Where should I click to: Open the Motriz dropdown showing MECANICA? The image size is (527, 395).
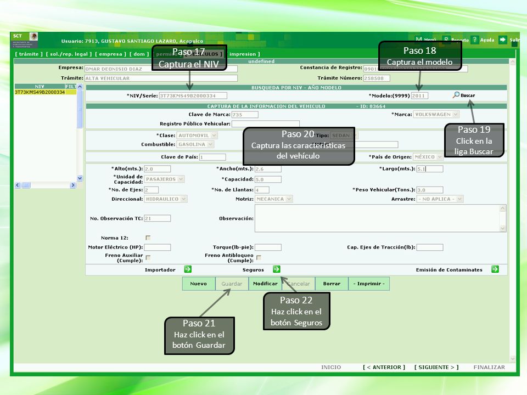(x=274, y=199)
